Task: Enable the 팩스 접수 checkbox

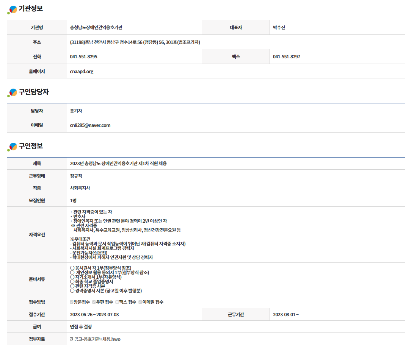Action: pos(117,302)
